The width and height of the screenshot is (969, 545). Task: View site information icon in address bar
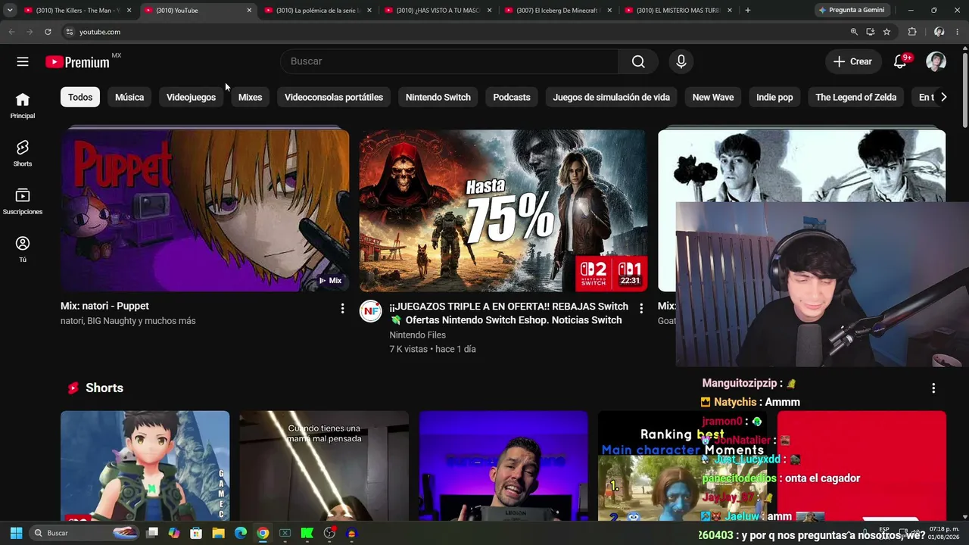coord(69,32)
